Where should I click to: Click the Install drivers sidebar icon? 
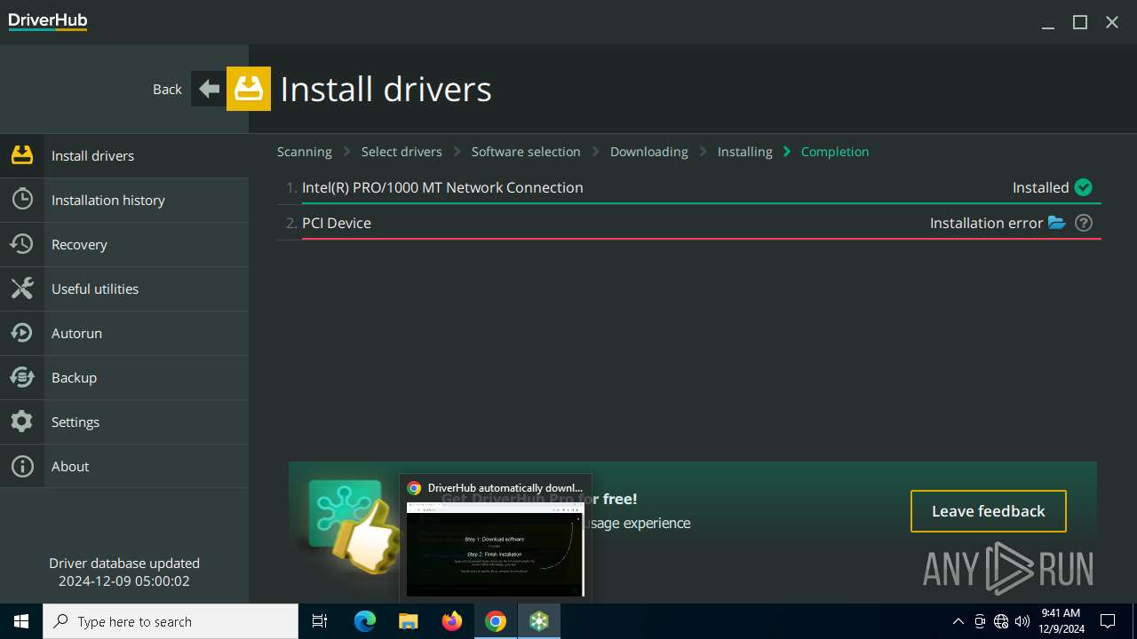coord(22,155)
